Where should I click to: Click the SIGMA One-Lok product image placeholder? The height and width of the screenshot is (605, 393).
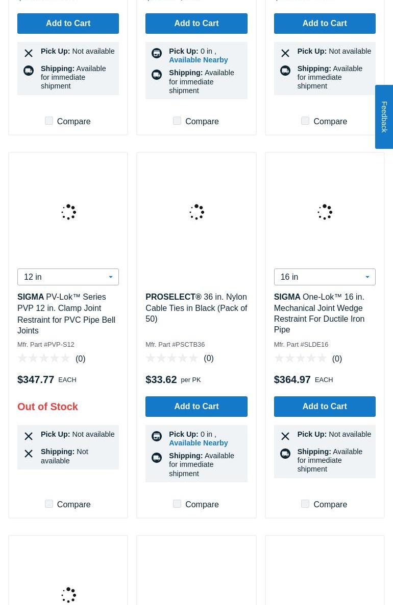tap(325, 212)
